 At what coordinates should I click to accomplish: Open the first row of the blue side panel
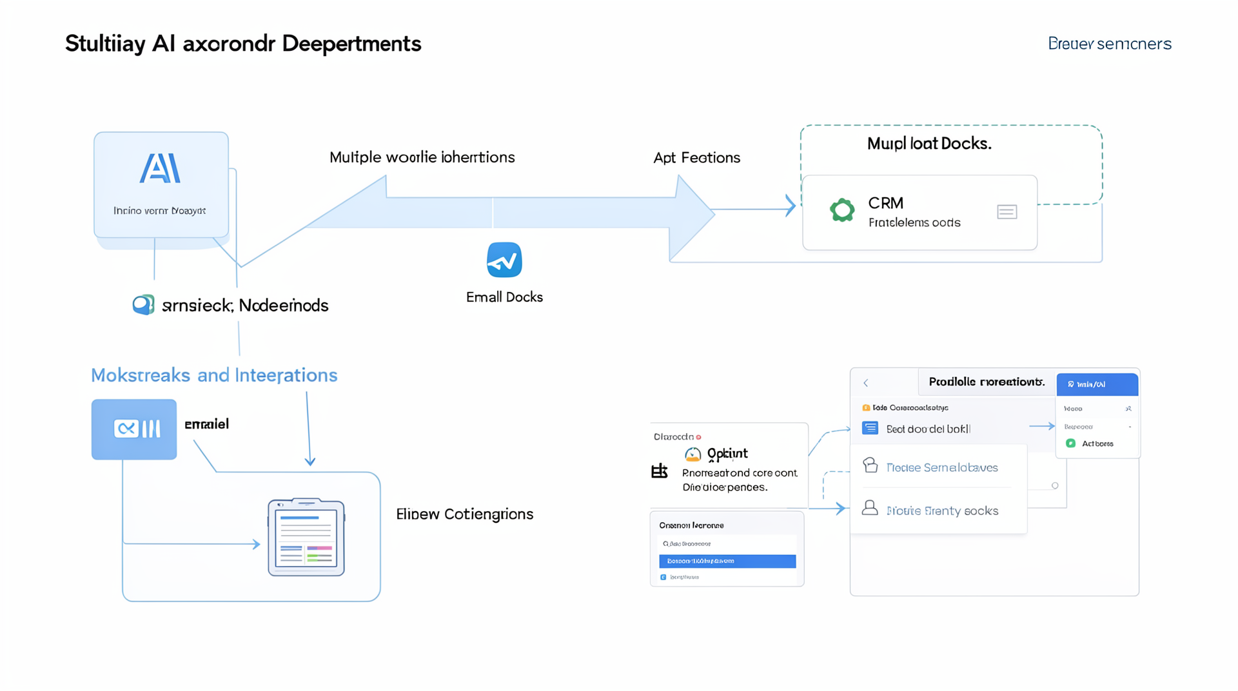[x=1097, y=409]
